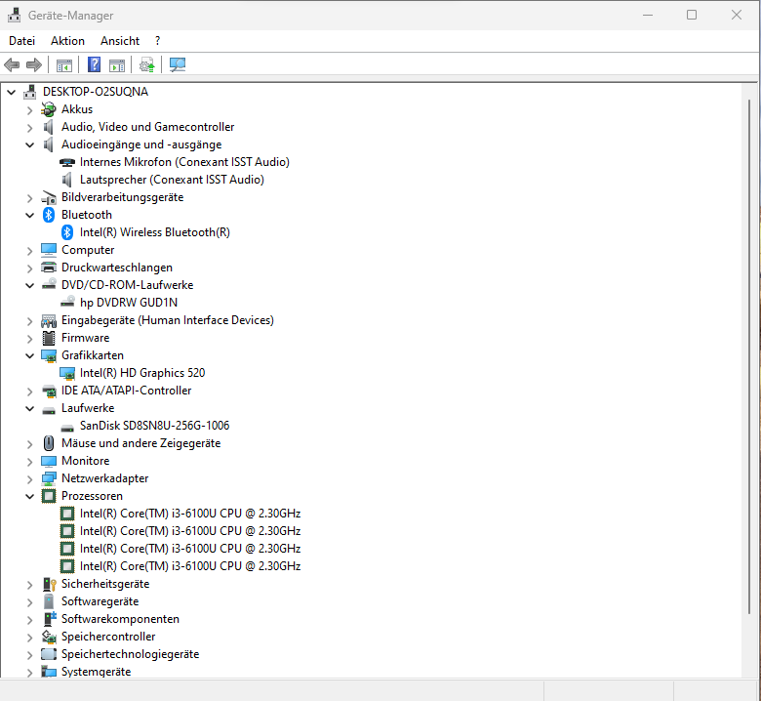Select Lautsprecher (Conexant ISST Audio)
The height and width of the screenshot is (701, 761).
coord(172,180)
